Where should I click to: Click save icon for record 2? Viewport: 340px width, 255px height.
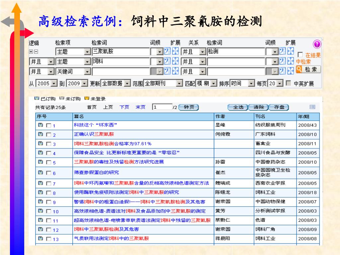41,134
